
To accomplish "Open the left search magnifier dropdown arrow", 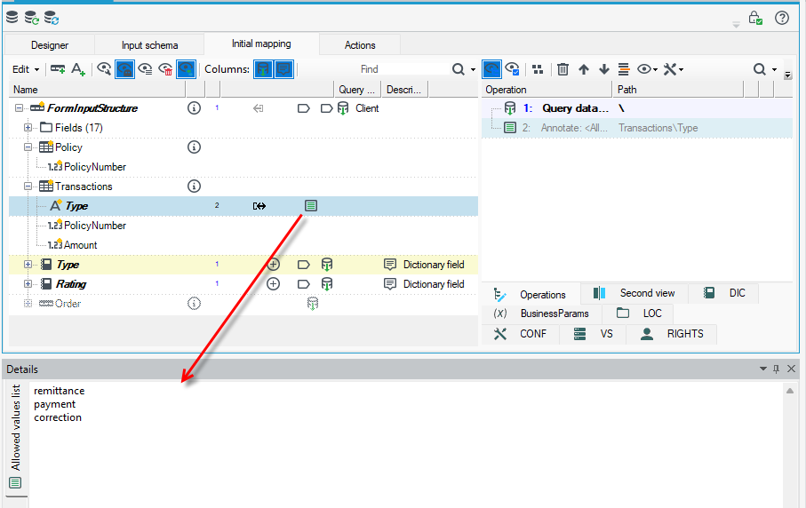I will [473, 70].
